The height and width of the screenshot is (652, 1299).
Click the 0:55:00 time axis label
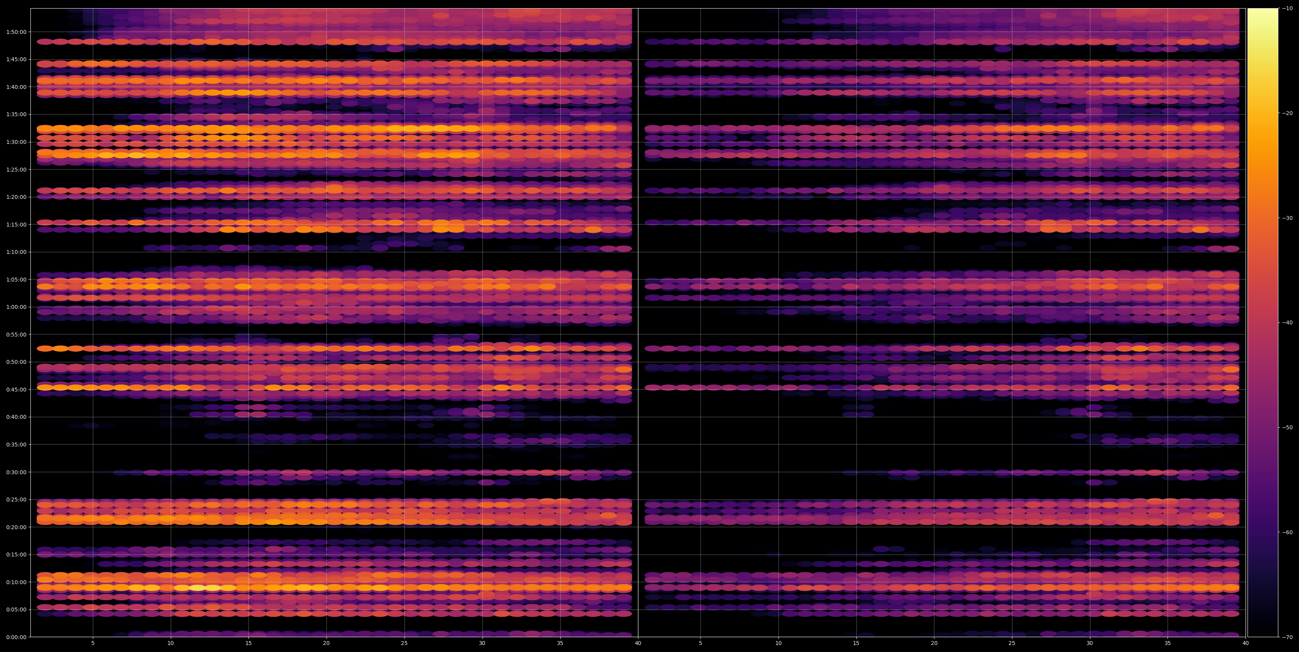(16, 334)
